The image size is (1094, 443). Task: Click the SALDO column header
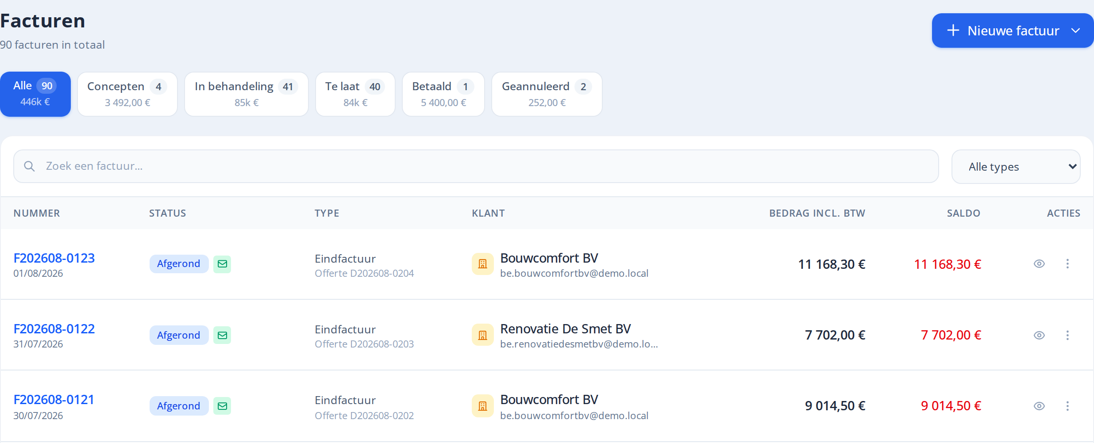[964, 213]
